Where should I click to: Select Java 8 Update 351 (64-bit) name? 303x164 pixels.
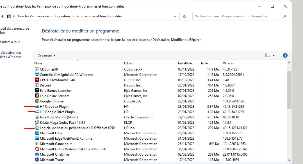tap(59, 117)
